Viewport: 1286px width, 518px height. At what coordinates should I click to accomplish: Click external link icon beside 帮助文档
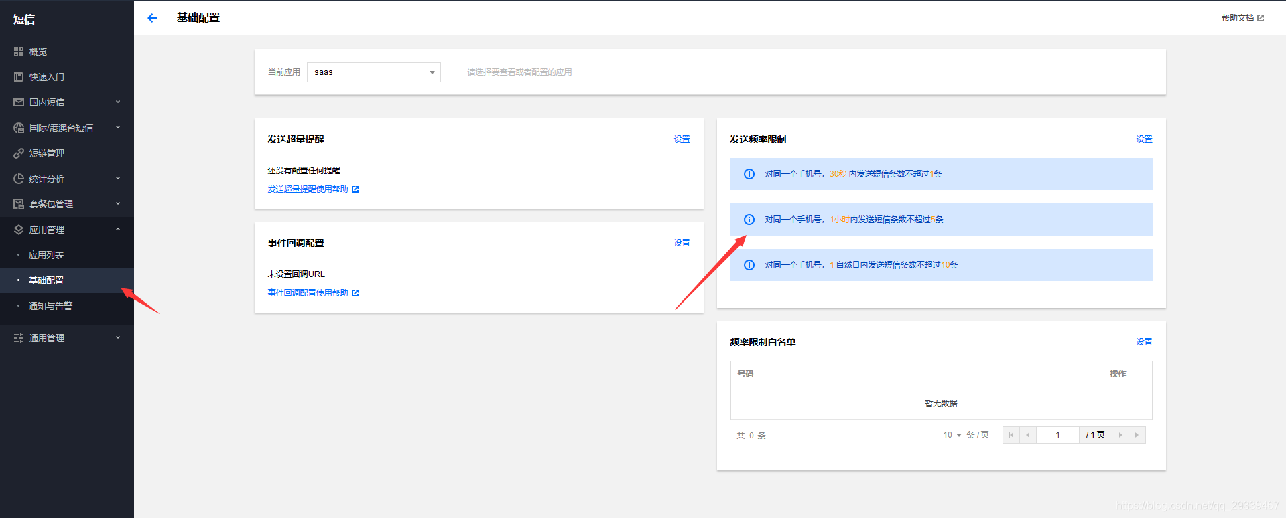(1261, 18)
